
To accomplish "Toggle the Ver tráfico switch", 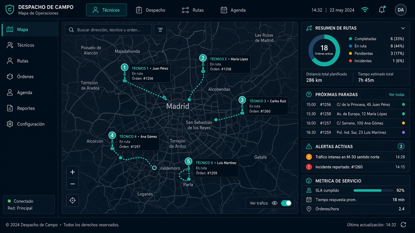I will pos(286,203).
